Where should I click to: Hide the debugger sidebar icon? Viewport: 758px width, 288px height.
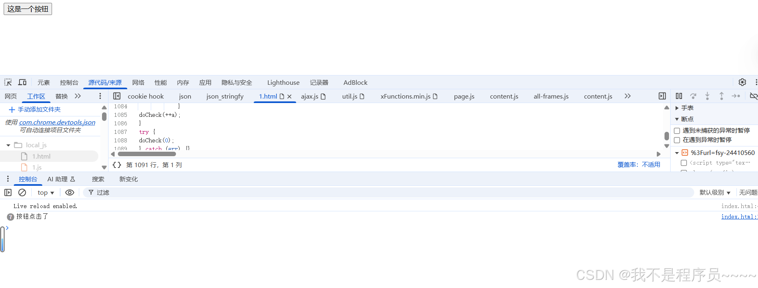(662, 96)
